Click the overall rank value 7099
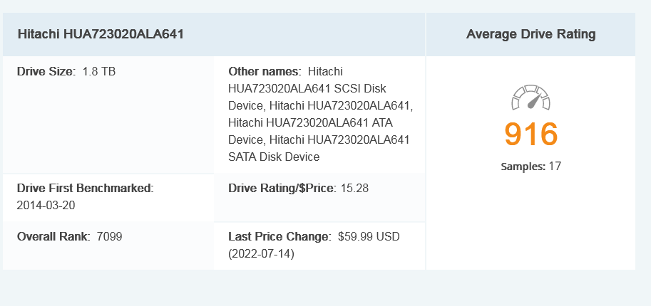The height and width of the screenshot is (306, 651). point(108,236)
